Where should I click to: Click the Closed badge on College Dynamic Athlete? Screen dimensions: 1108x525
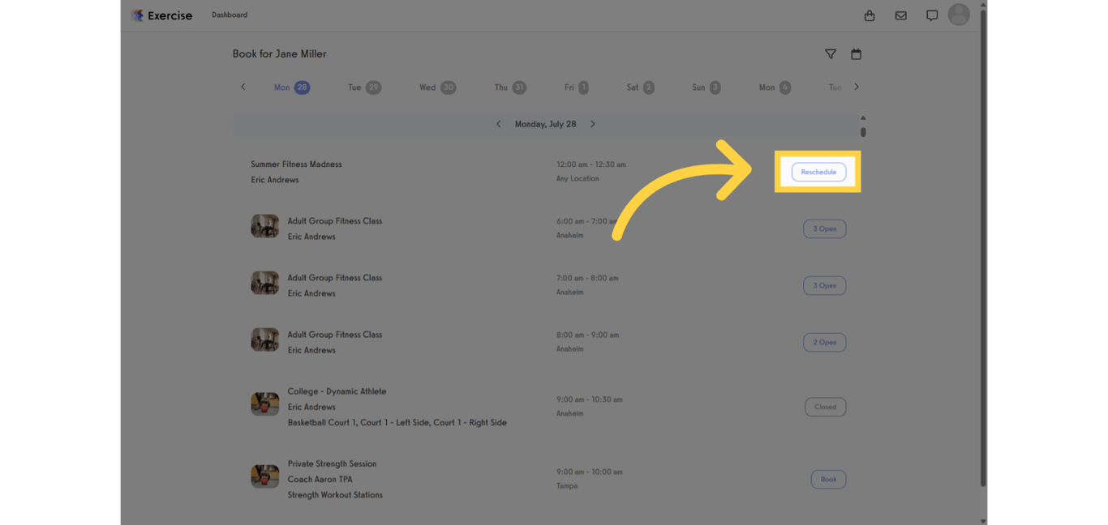(825, 407)
